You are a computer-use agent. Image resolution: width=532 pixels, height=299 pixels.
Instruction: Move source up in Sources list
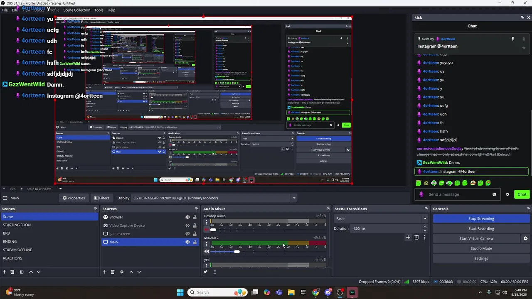click(131, 272)
